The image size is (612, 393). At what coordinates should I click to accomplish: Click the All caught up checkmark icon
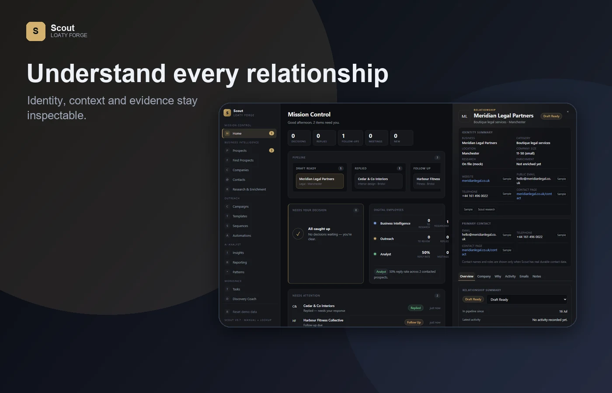[298, 234]
